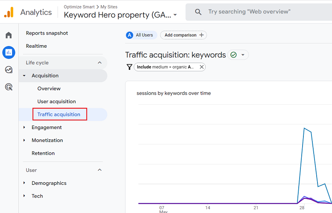The width and height of the screenshot is (332, 213).
Task: Open the Retention report
Action: point(43,153)
